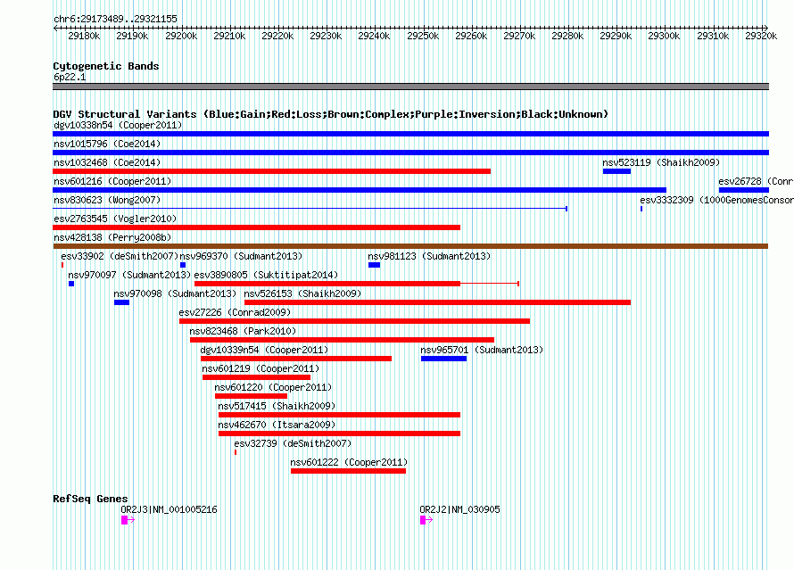Open the nsv981123 (Sudmant2013) label
Viewport: 794px width, 570px height.
429,256
